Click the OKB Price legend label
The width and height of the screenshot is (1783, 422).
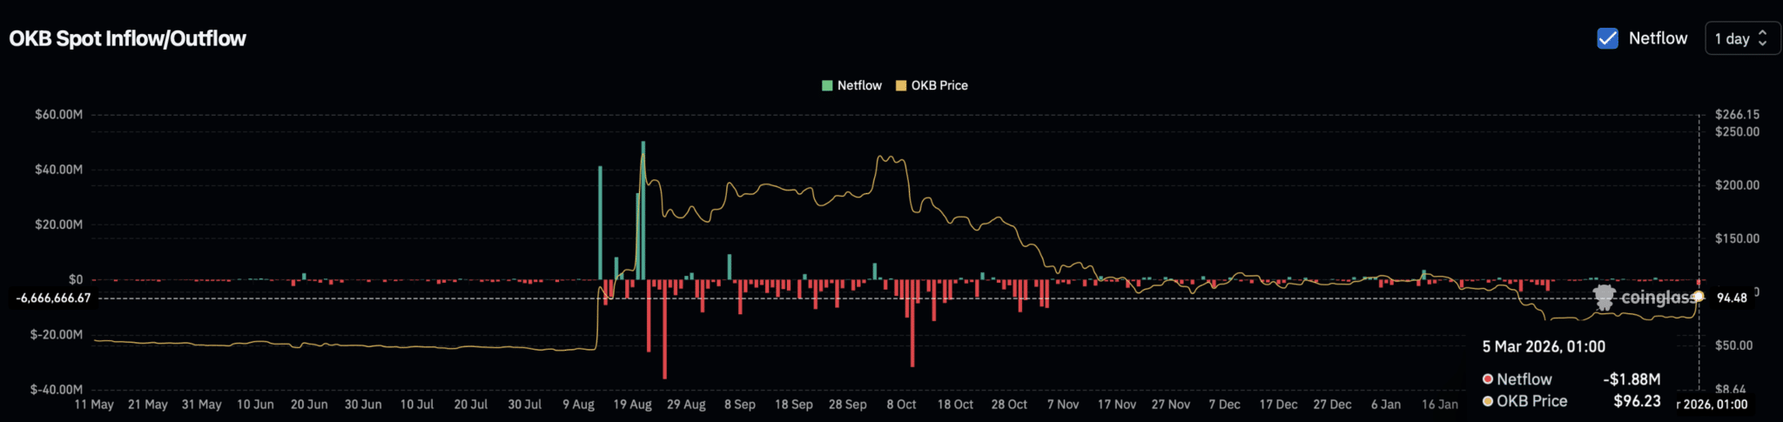[939, 85]
